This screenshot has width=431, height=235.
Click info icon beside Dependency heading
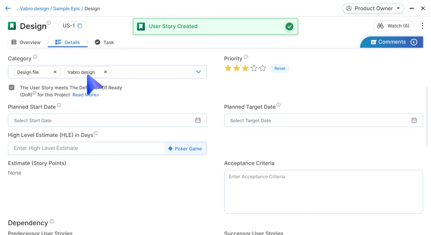51,222
